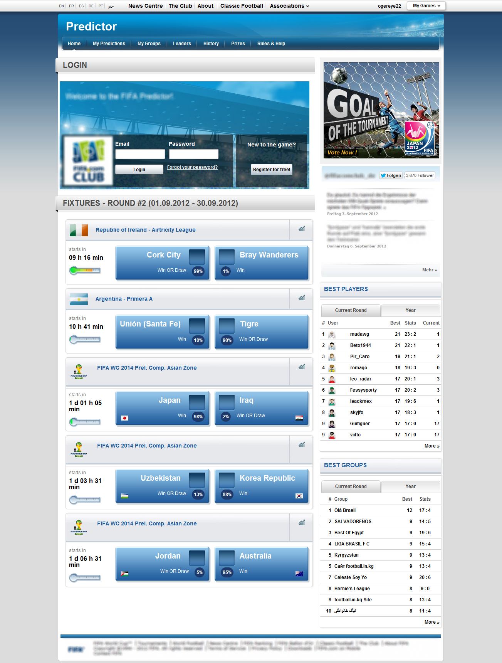Viewport: 502px width, 663px height.
Task: Open stats icon for Republic of Ireland league
Action: (x=302, y=229)
